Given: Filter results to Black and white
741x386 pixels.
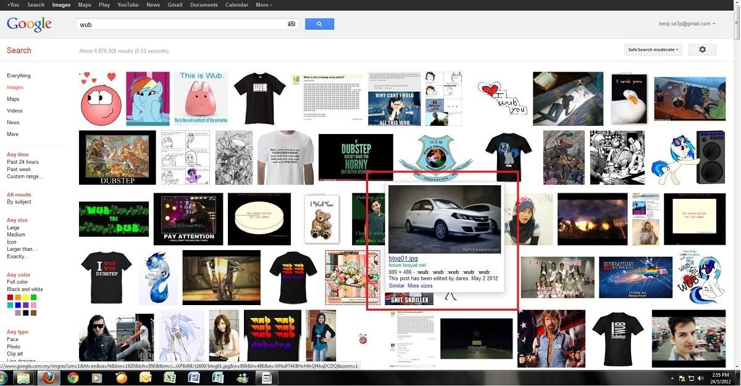Looking at the screenshot, I should click(25, 289).
